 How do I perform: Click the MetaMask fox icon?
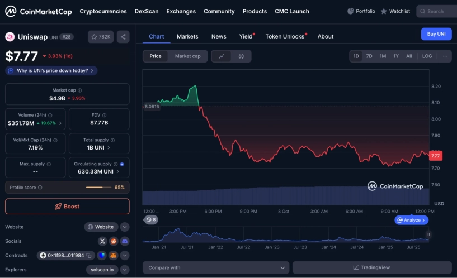114,256
